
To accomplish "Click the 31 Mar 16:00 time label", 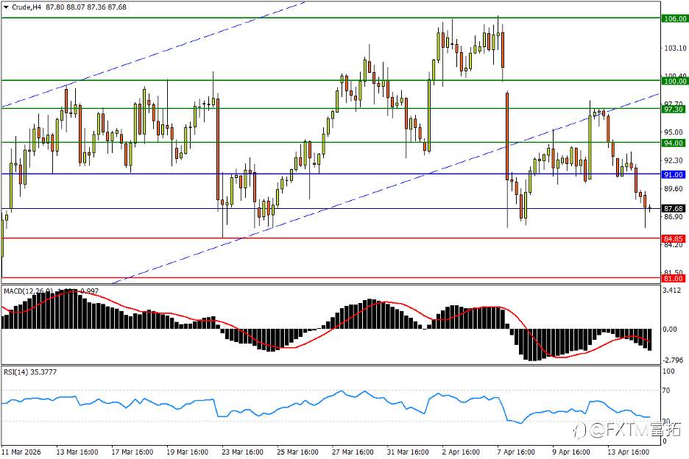I will [408, 452].
